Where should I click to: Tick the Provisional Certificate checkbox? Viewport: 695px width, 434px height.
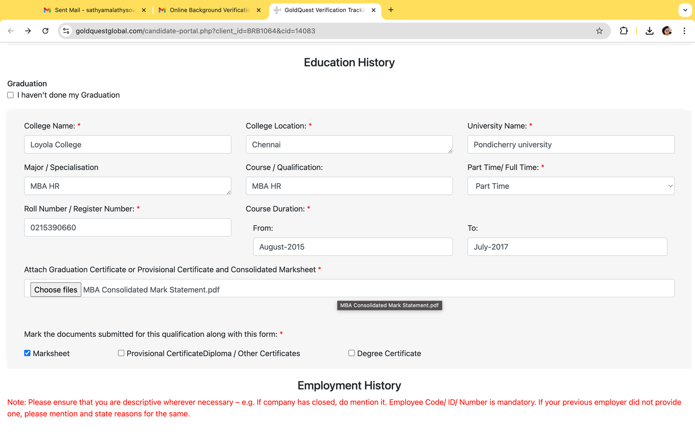coord(121,353)
